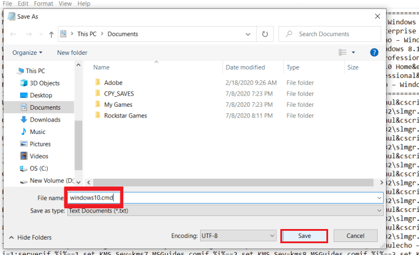This screenshot has height=255, width=419.
Task: Collapse folders with Hide Folders
Action: click(x=30, y=237)
